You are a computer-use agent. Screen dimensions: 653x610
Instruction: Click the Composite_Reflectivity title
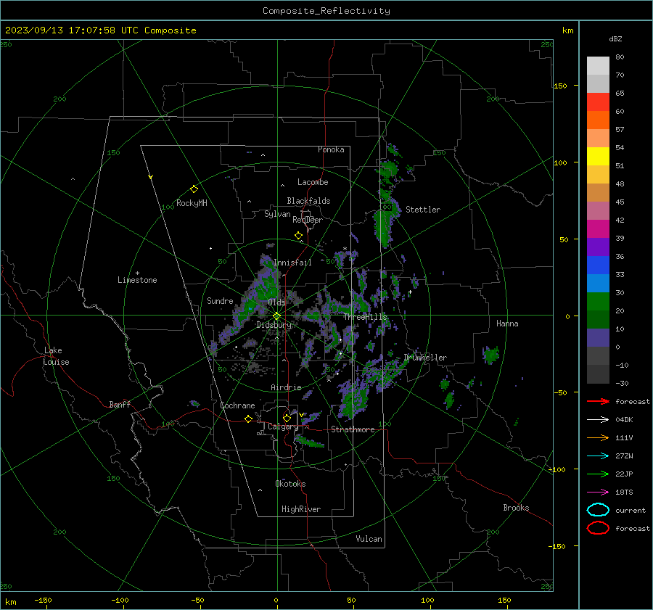tap(326, 11)
